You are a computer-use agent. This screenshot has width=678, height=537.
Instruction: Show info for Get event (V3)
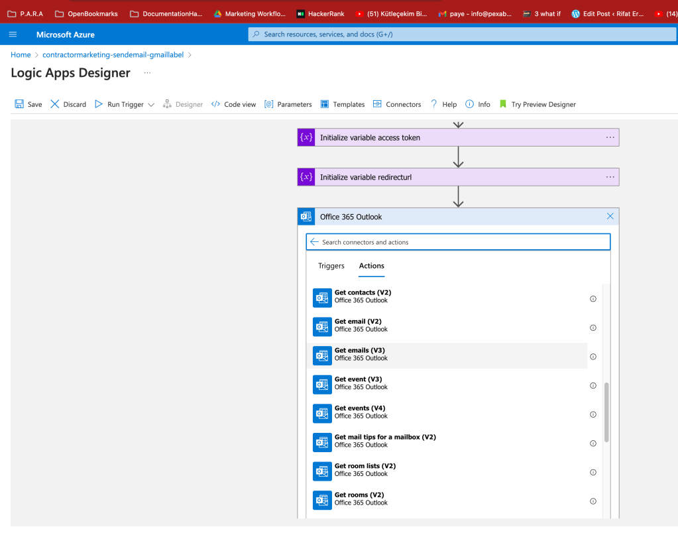pyautogui.click(x=593, y=386)
